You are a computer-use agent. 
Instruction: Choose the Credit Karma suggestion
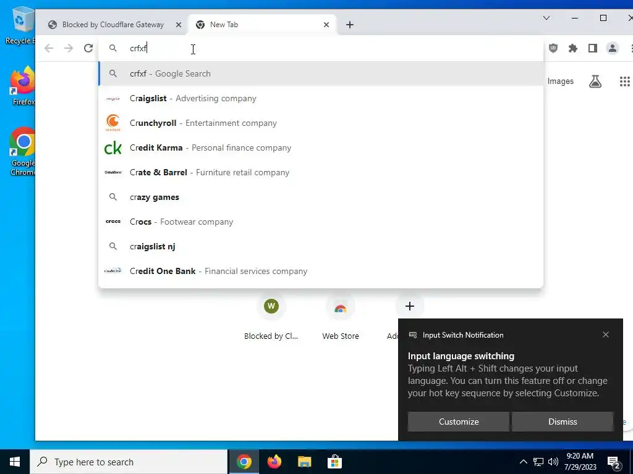click(x=321, y=148)
